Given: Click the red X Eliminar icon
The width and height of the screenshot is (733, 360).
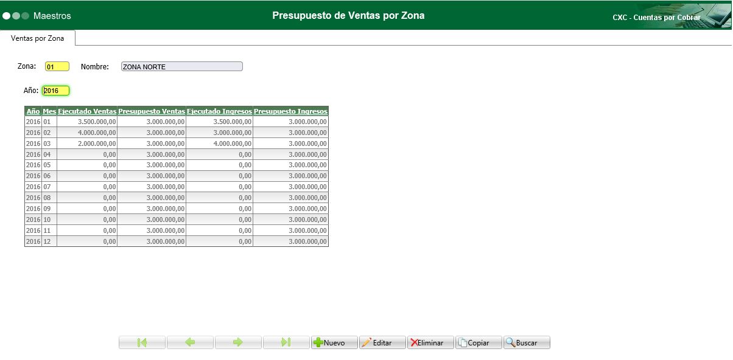Looking at the screenshot, I should point(415,342).
